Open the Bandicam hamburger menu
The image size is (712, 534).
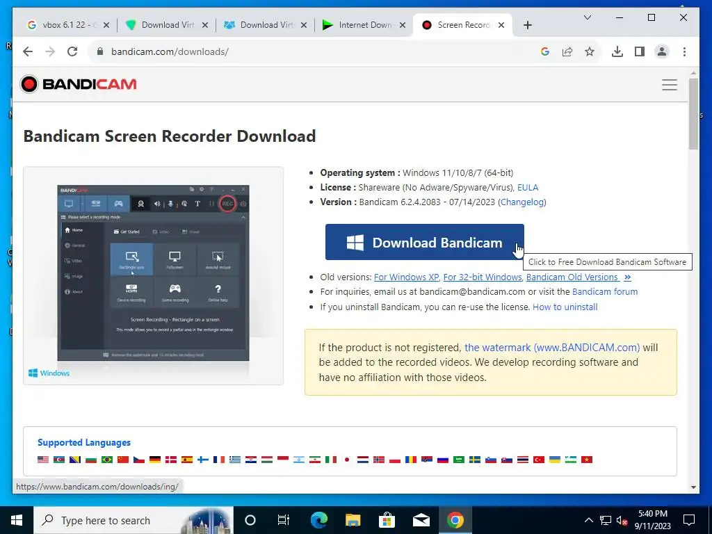(x=670, y=85)
